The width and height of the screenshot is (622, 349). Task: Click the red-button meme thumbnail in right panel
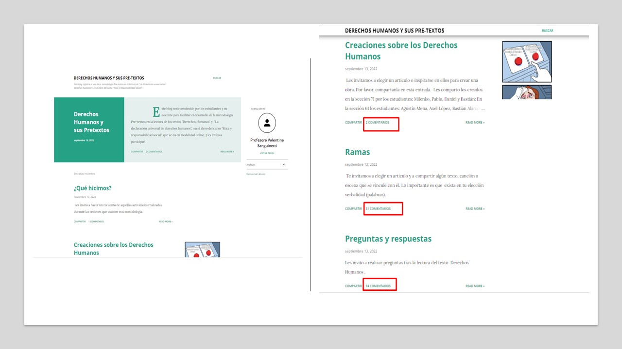(527, 62)
